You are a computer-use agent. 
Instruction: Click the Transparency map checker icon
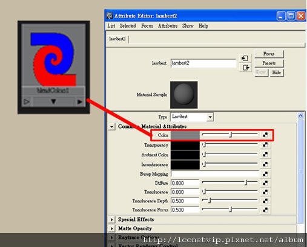265,145
